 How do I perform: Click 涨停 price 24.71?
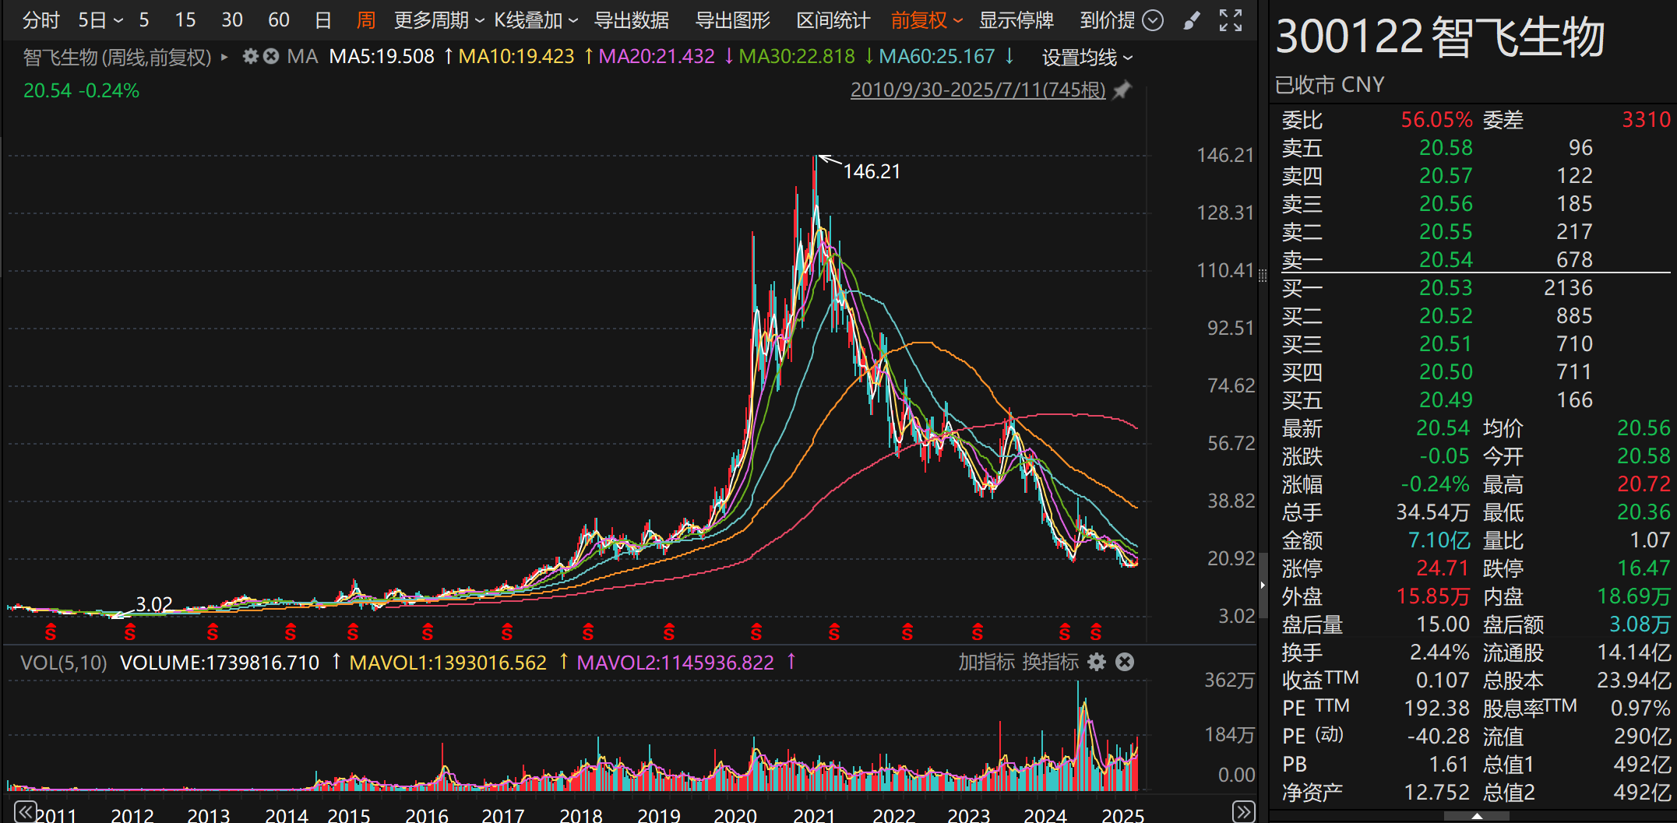pos(1443,568)
